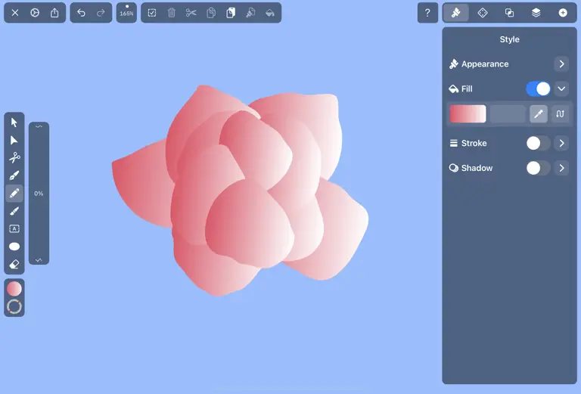Paste style with the fill bucket icon
581x394 pixels.
pyautogui.click(x=270, y=13)
